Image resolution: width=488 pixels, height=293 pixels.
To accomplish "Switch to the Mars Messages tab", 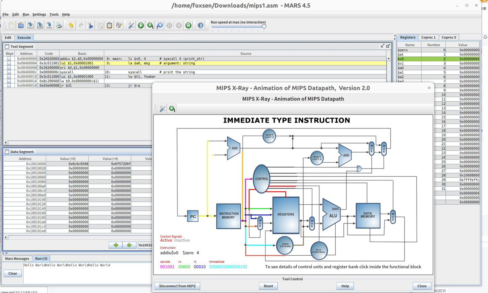I will (x=17, y=259).
